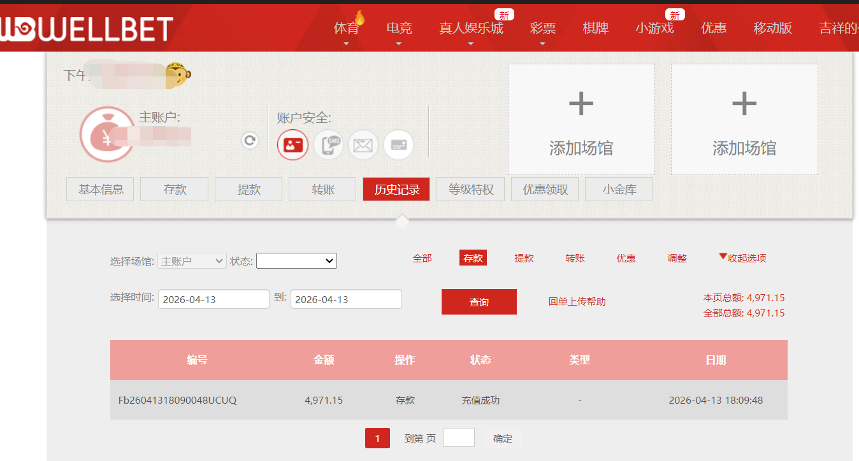The width and height of the screenshot is (859, 461).
Task: Click the 添加场馆 add venue panel
Action: (x=581, y=119)
